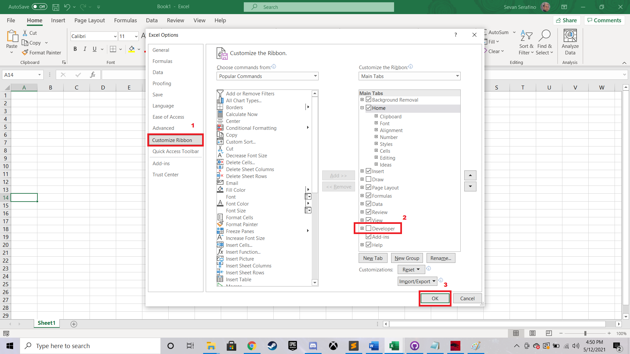Open Trust Center options category

pos(165,175)
